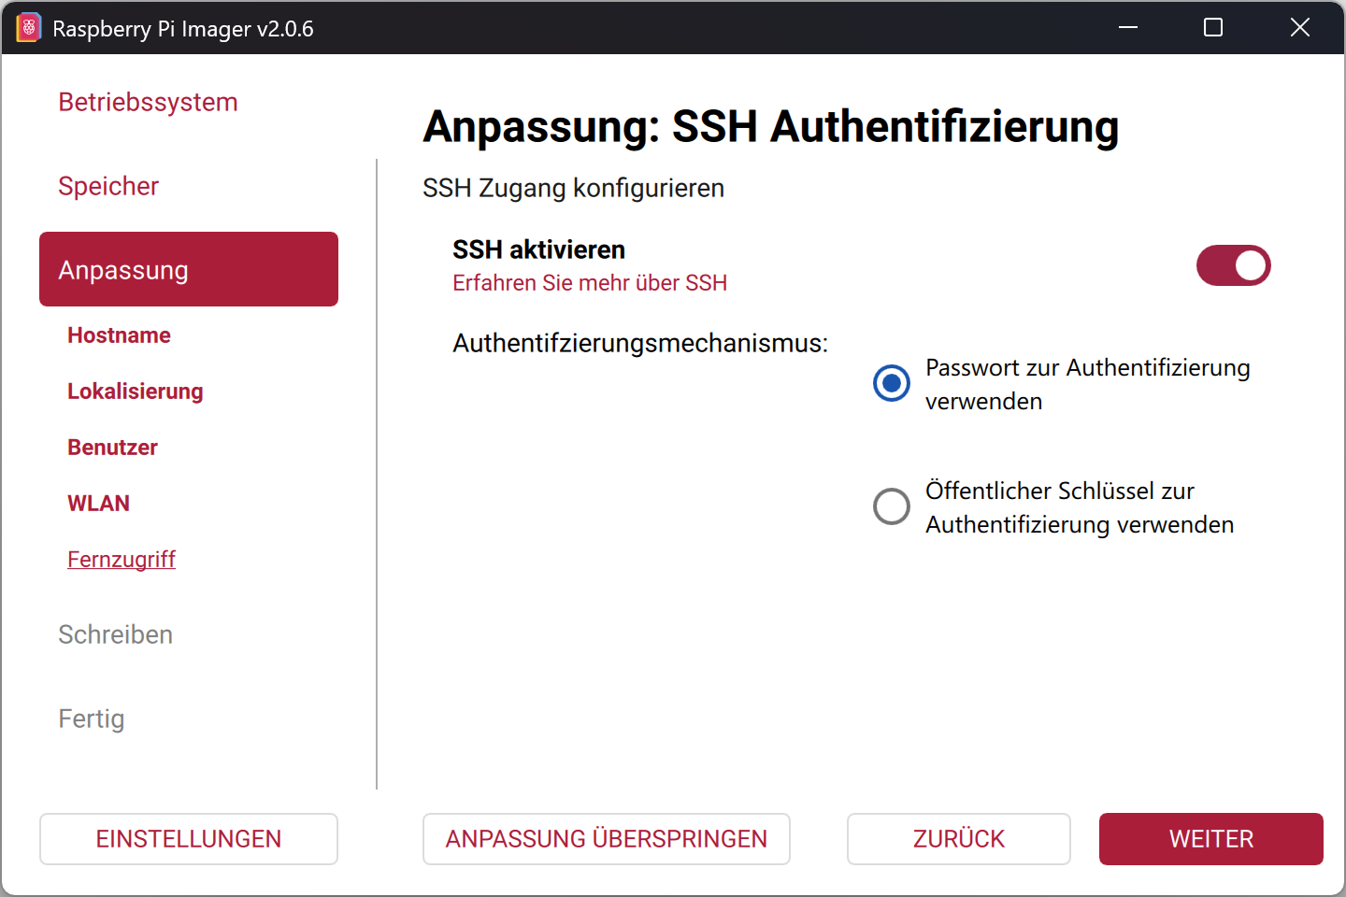Go back with the ZURÜCK button
The height and width of the screenshot is (897, 1346).
click(958, 839)
